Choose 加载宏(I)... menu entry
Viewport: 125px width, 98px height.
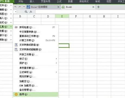[x=36, y=81]
